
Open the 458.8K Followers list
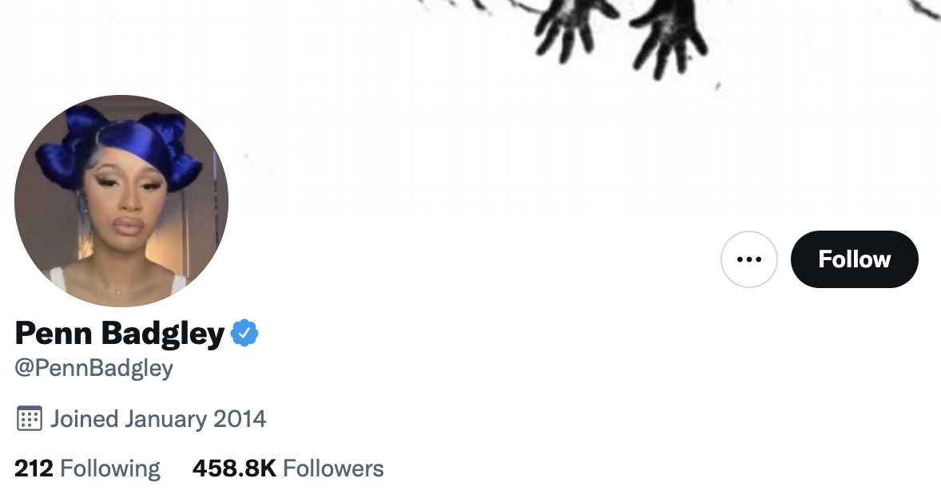coord(288,468)
